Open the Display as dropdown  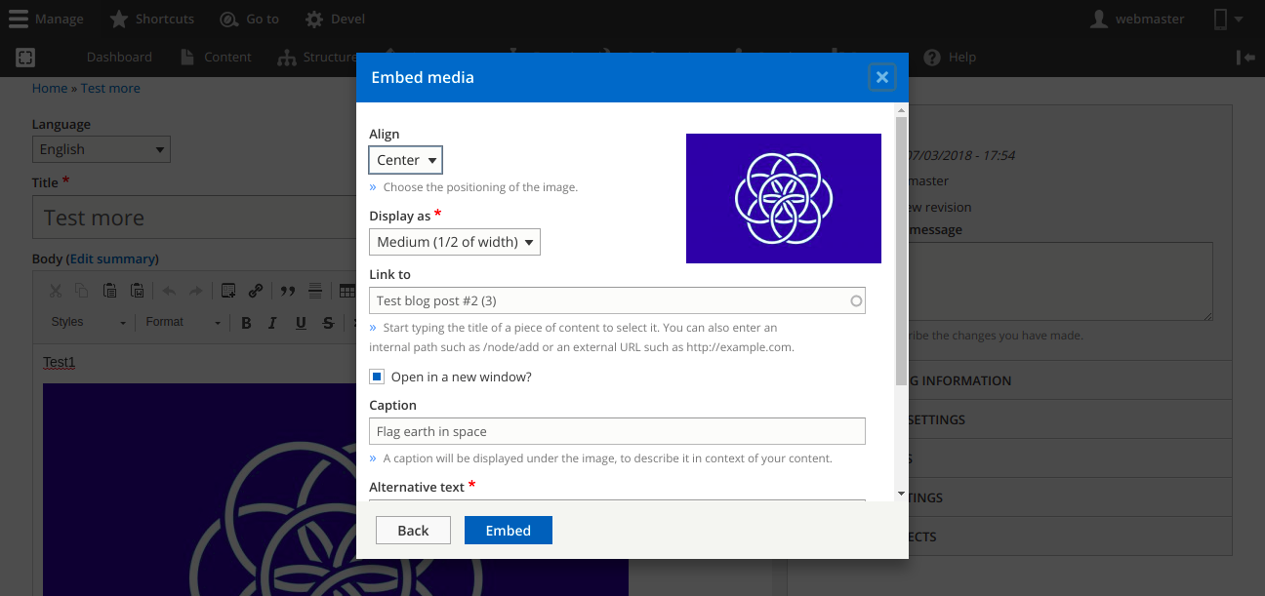click(454, 242)
